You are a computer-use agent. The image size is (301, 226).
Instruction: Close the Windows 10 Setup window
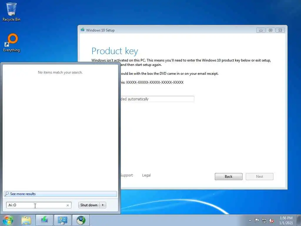pos(280,30)
